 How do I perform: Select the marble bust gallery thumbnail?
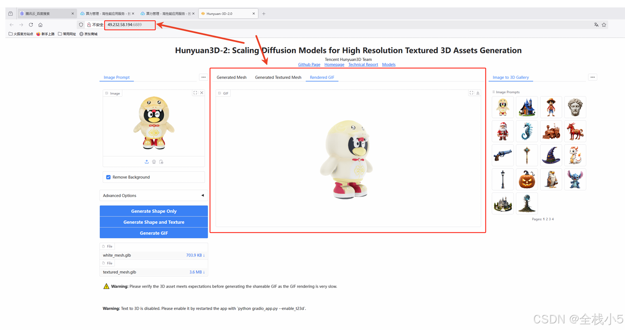coord(575,107)
